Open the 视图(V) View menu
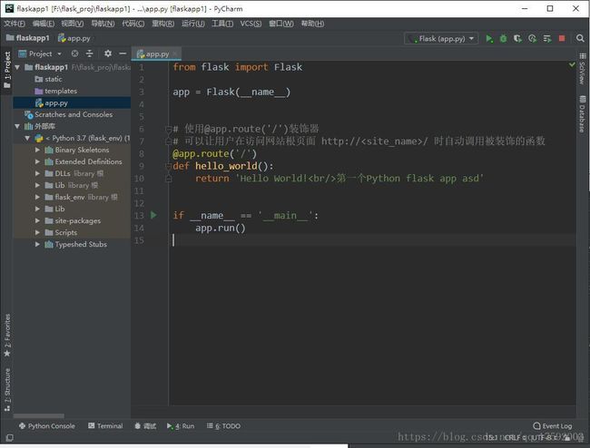590x448 pixels. pos(73,24)
